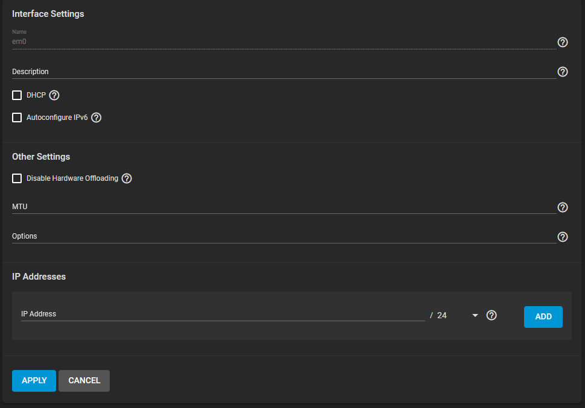Click into the MTU input field

[284, 207]
